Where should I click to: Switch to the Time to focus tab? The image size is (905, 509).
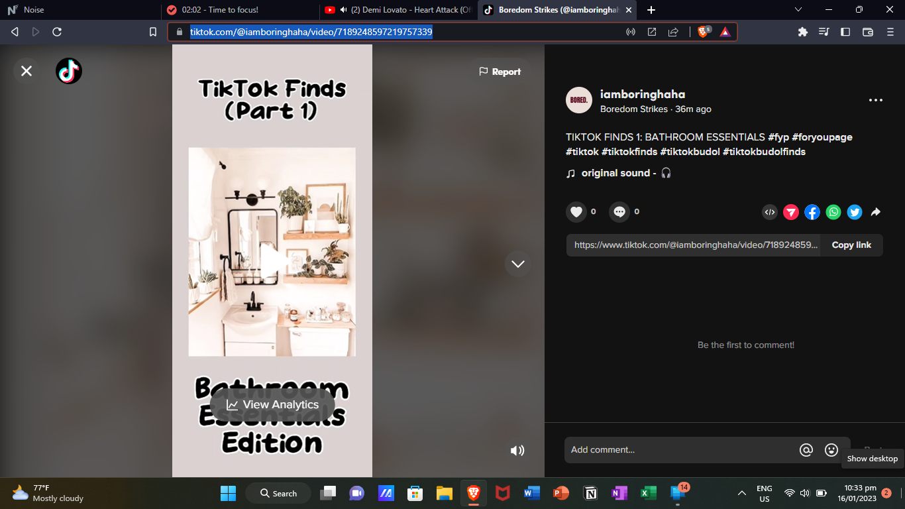pyautogui.click(x=240, y=10)
